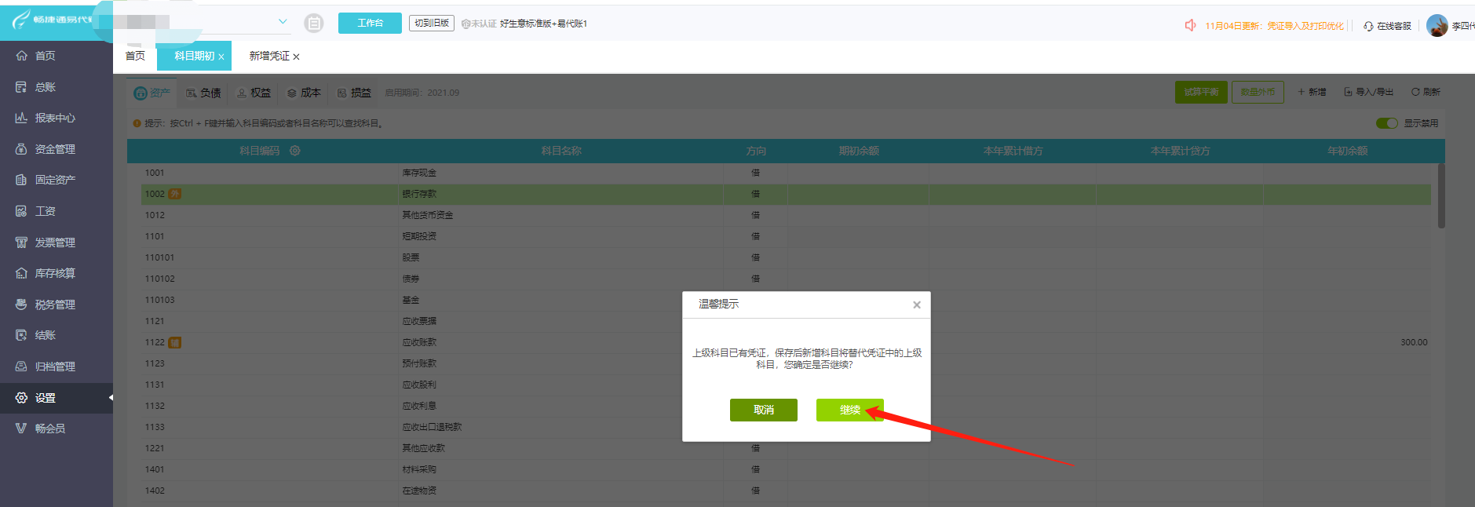Open 工资 in the sidebar
The width and height of the screenshot is (1475, 507).
tap(45, 211)
